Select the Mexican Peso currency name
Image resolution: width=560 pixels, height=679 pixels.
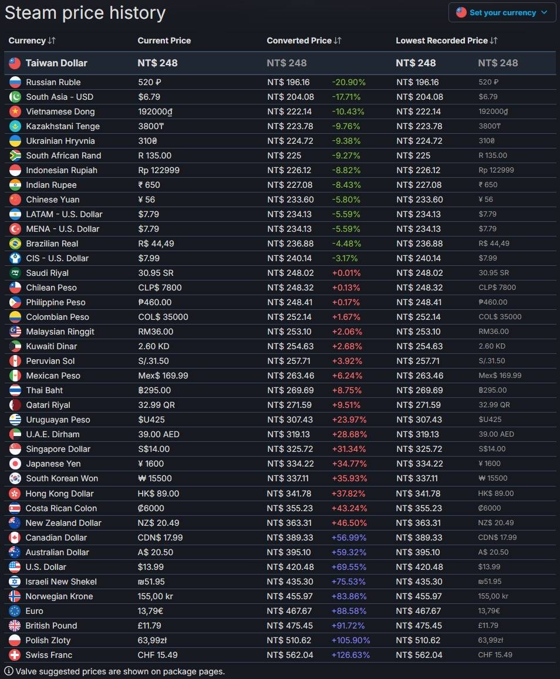(x=53, y=376)
